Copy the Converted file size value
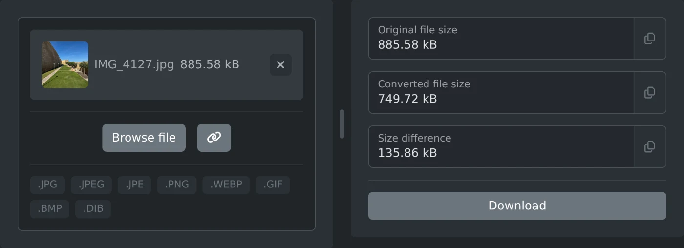This screenshot has width=684, height=248. pyautogui.click(x=650, y=93)
